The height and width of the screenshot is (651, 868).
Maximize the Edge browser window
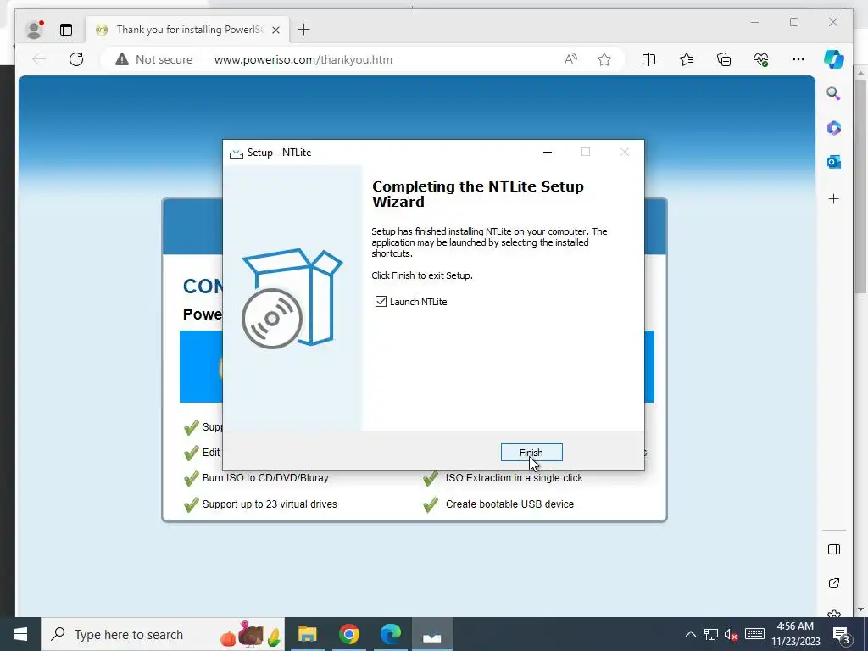click(x=794, y=22)
